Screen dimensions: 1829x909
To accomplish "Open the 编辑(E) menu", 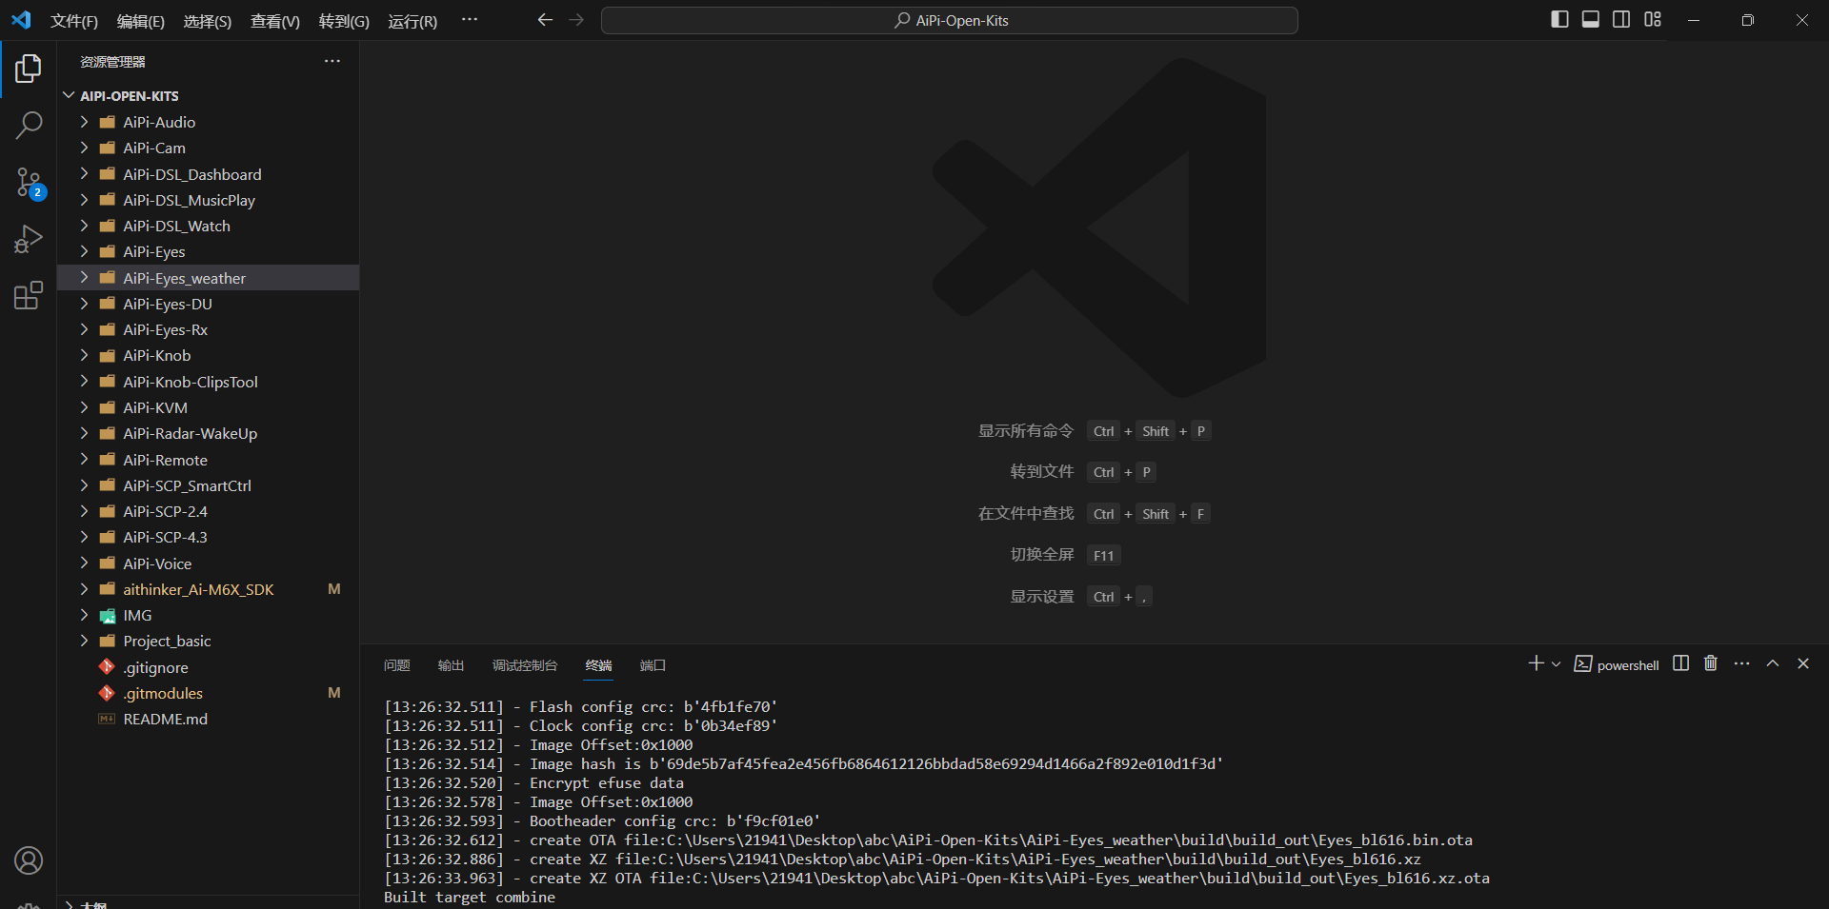I will [141, 21].
